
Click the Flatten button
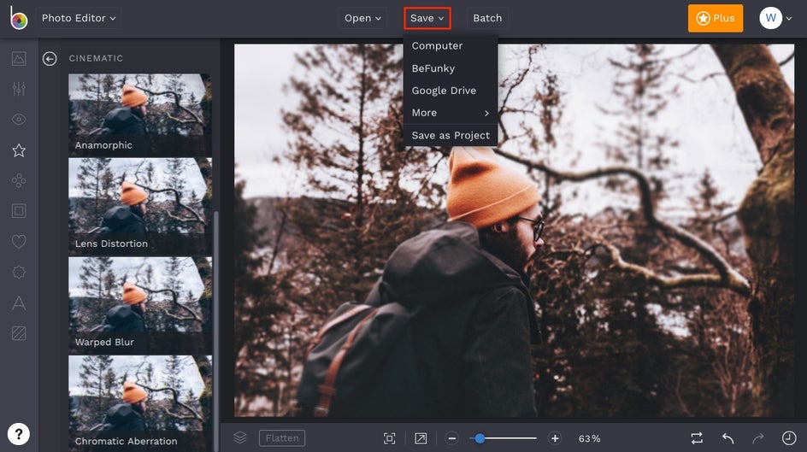282,438
